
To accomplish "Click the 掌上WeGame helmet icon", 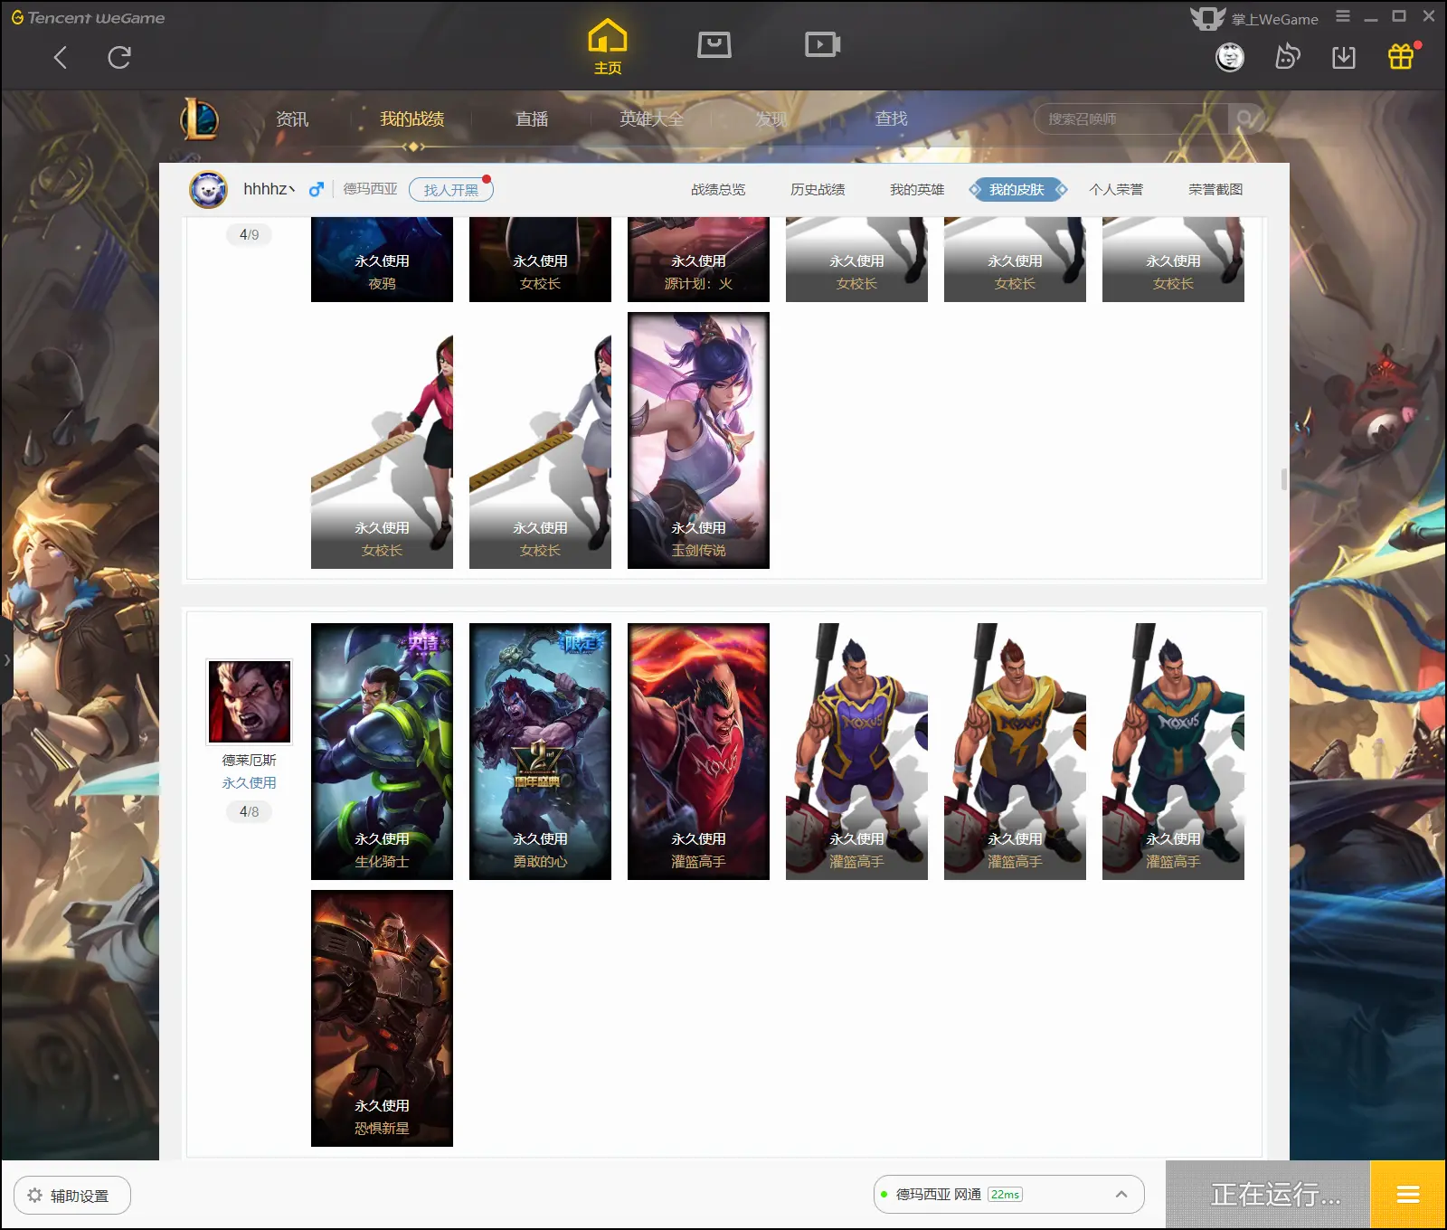I will [1207, 17].
